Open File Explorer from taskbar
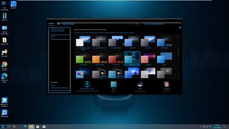 (x=31, y=126)
